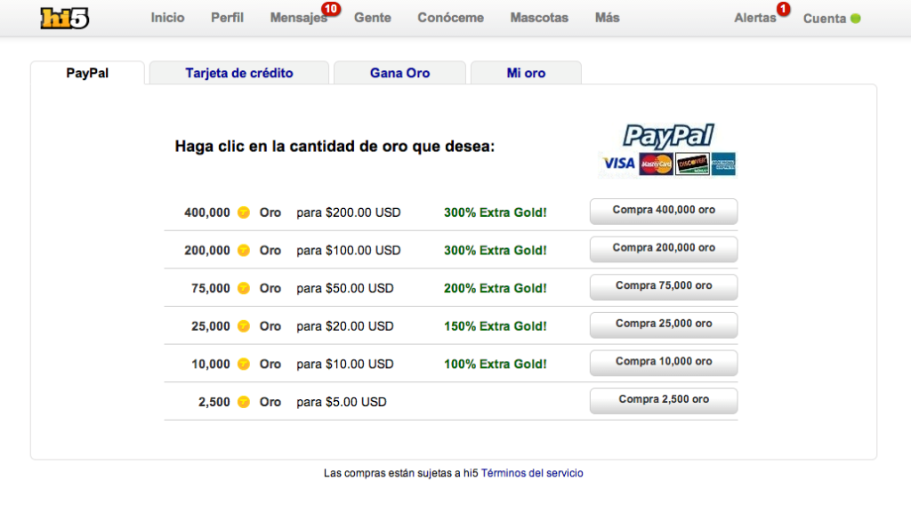This screenshot has height=505, width=911.
Task: Click the Compra 25,000 oro button
Action: click(x=664, y=325)
